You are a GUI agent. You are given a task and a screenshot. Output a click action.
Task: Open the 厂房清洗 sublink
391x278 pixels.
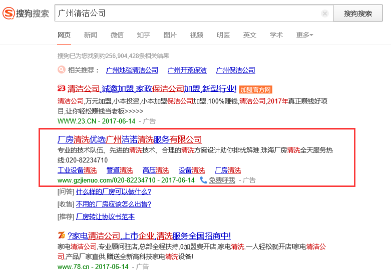click(x=228, y=170)
